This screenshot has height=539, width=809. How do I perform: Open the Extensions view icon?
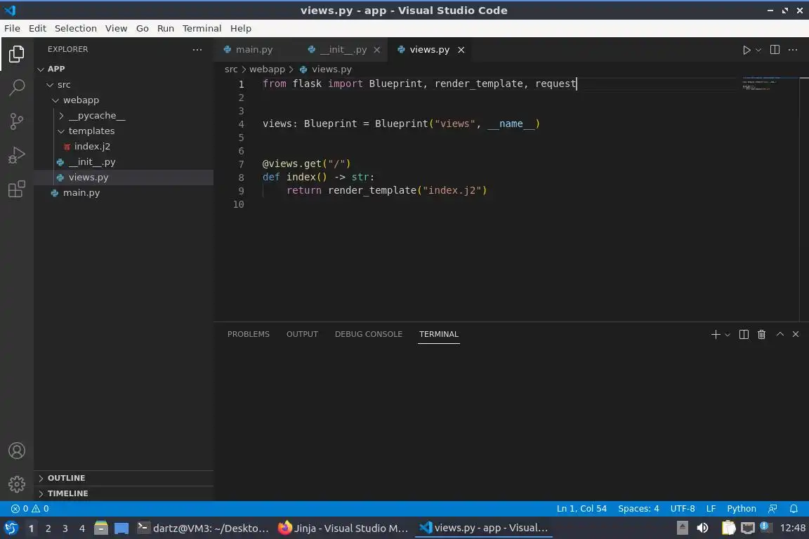click(x=17, y=189)
